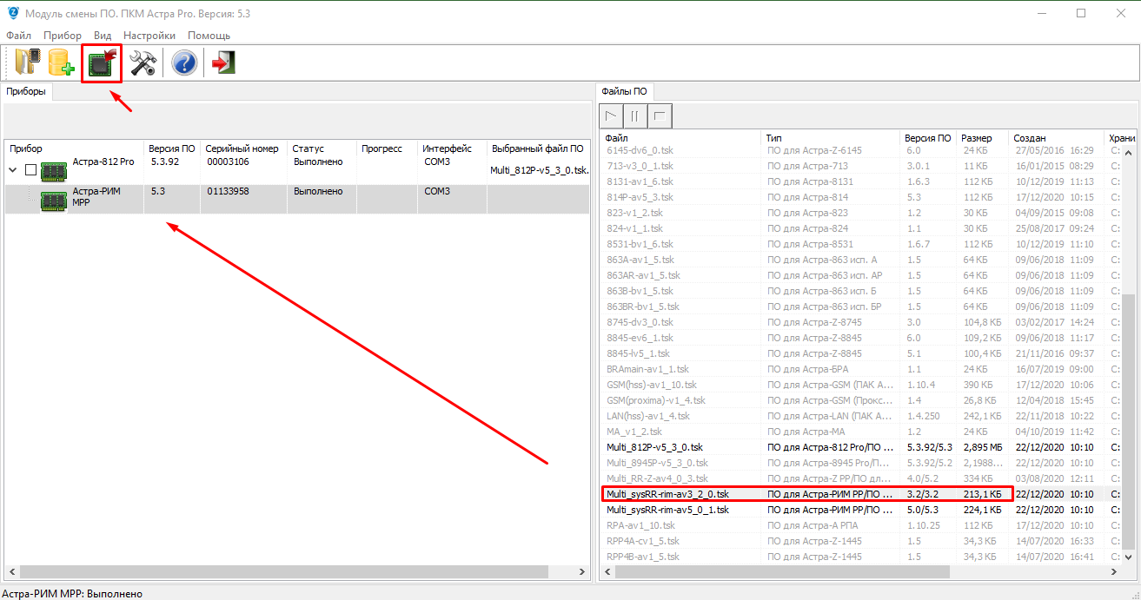Click serial number 00003106
The image size is (1141, 600).
tap(228, 162)
